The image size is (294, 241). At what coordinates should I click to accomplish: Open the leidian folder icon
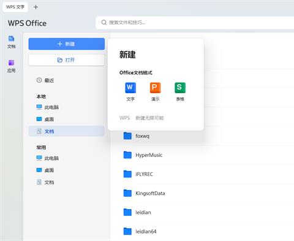click(x=127, y=212)
